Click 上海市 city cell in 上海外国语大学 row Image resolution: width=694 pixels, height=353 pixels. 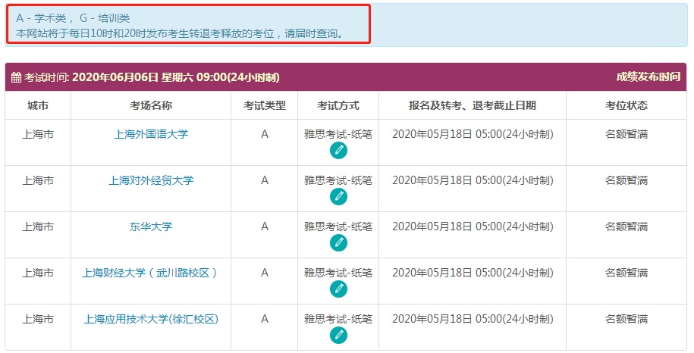pyautogui.click(x=38, y=134)
